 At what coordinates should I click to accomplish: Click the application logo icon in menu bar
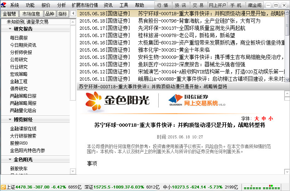[x=3, y=5]
